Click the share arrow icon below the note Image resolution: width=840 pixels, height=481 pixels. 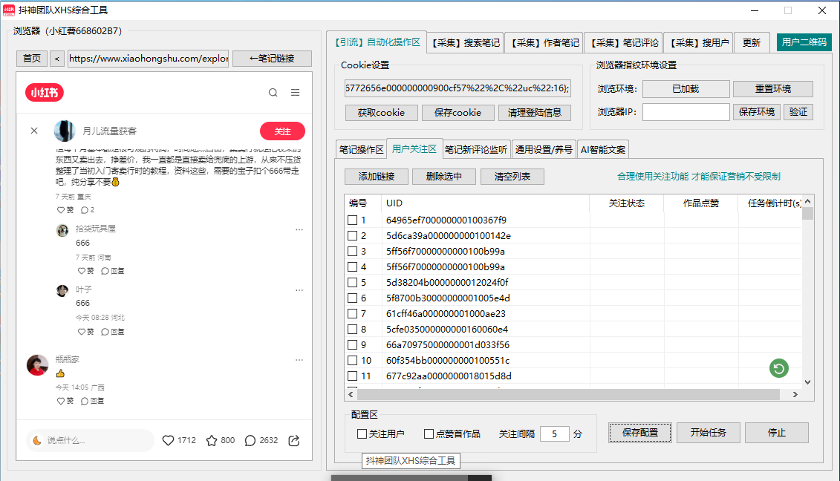[x=293, y=439]
